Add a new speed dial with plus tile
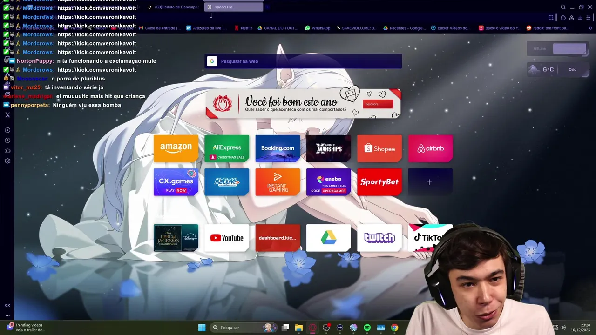The width and height of the screenshot is (596, 335). 430,182
